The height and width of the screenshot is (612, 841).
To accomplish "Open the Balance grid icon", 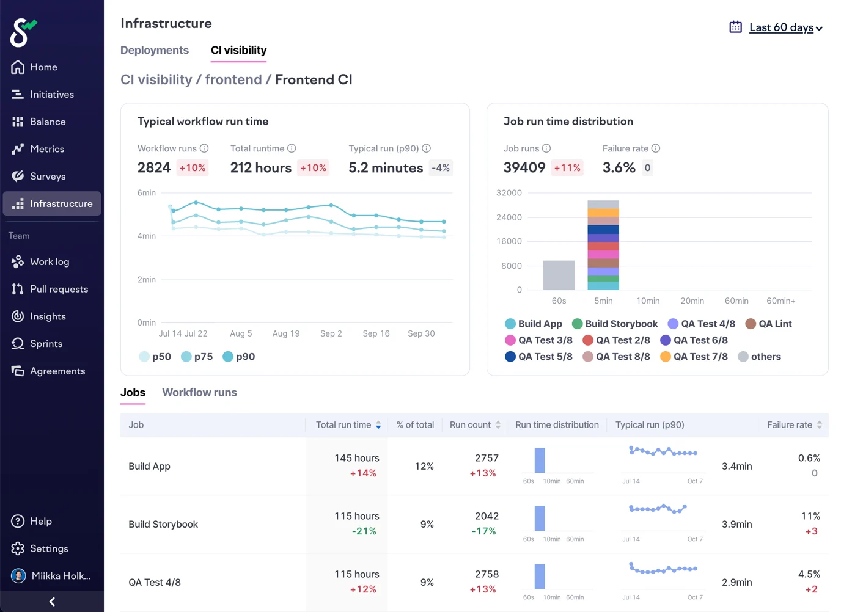I will point(18,122).
